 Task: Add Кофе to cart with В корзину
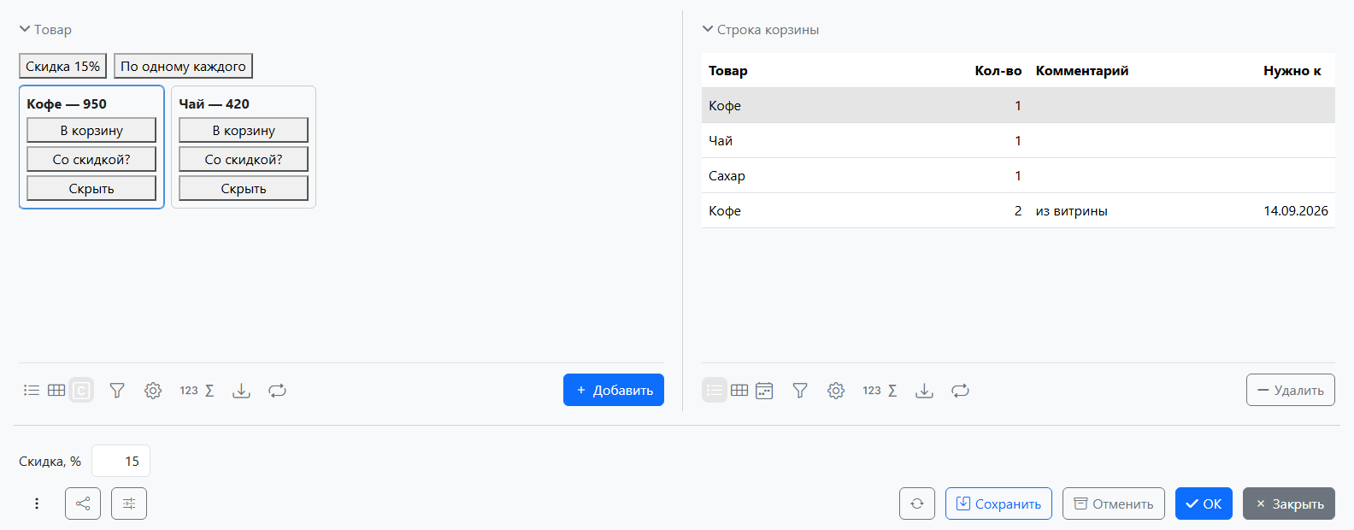(91, 130)
